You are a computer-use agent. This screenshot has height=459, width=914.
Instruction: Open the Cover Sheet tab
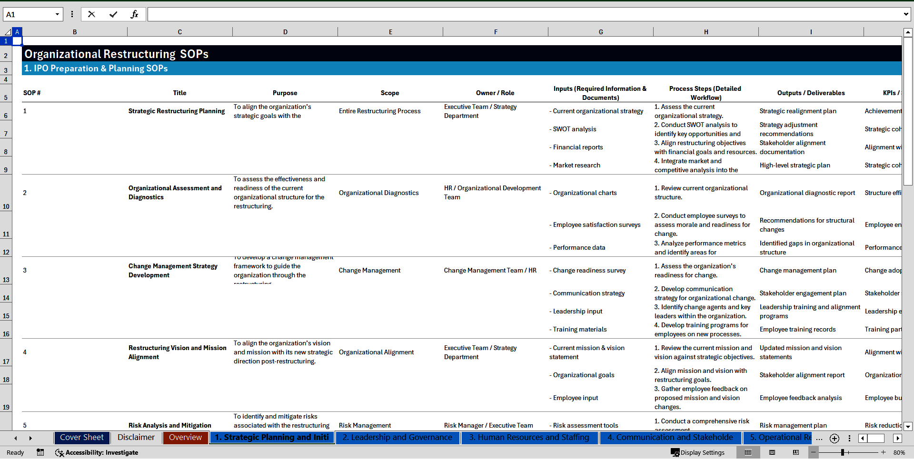pos(82,438)
